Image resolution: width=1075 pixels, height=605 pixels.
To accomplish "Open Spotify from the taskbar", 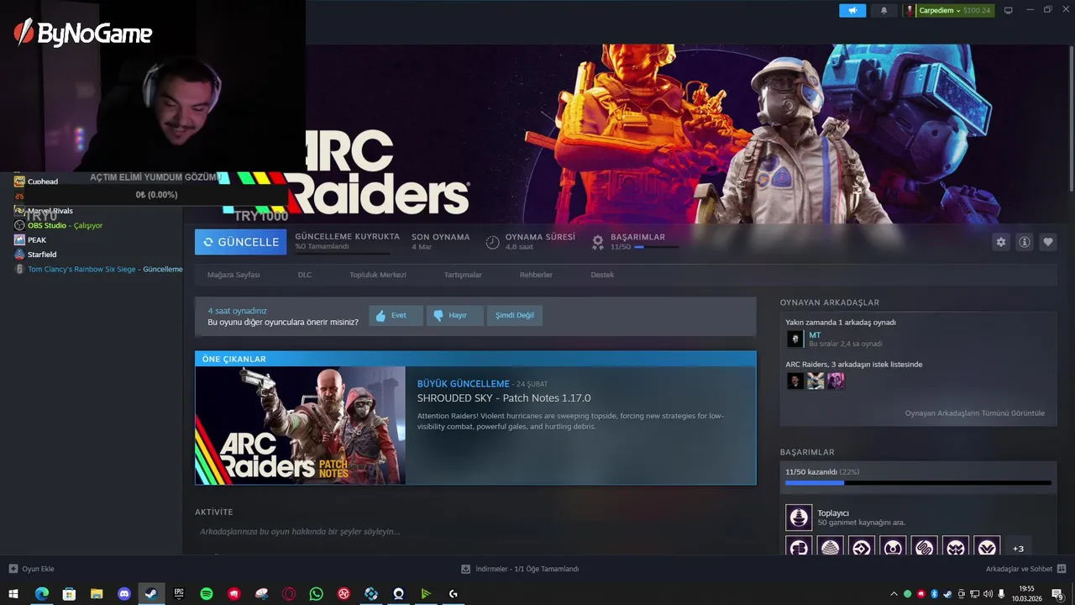I will (x=207, y=594).
